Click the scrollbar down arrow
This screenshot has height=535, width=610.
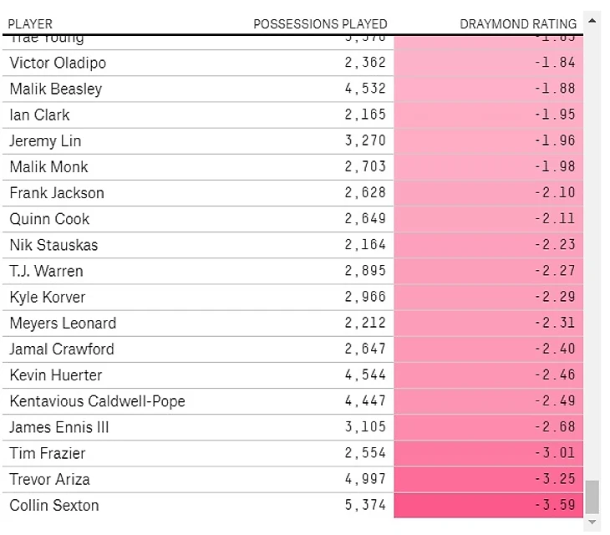coord(592,522)
